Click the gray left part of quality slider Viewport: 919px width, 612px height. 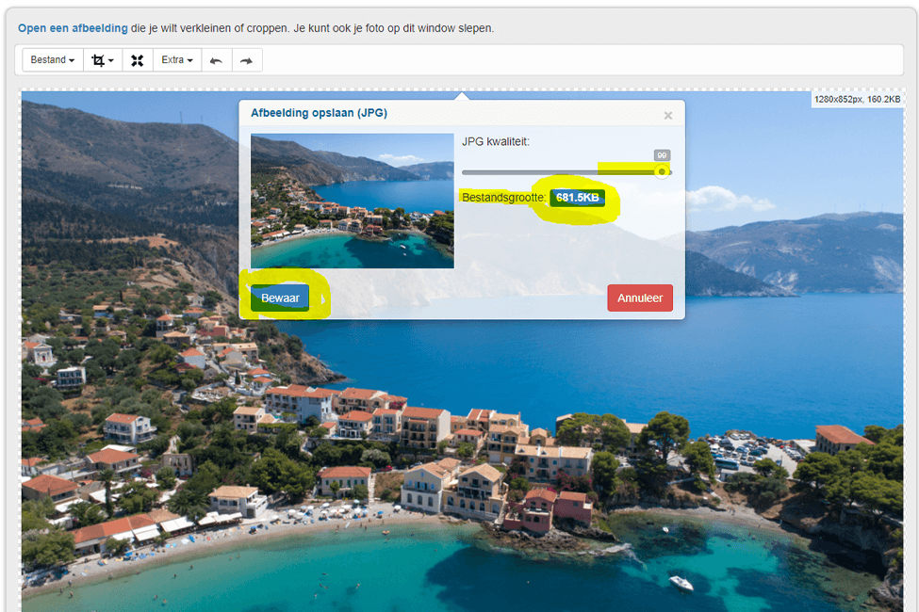coord(529,172)
